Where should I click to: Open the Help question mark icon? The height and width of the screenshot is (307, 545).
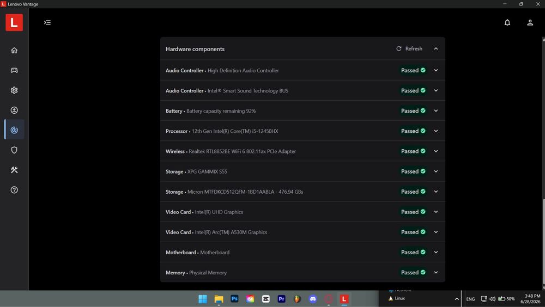14,190
